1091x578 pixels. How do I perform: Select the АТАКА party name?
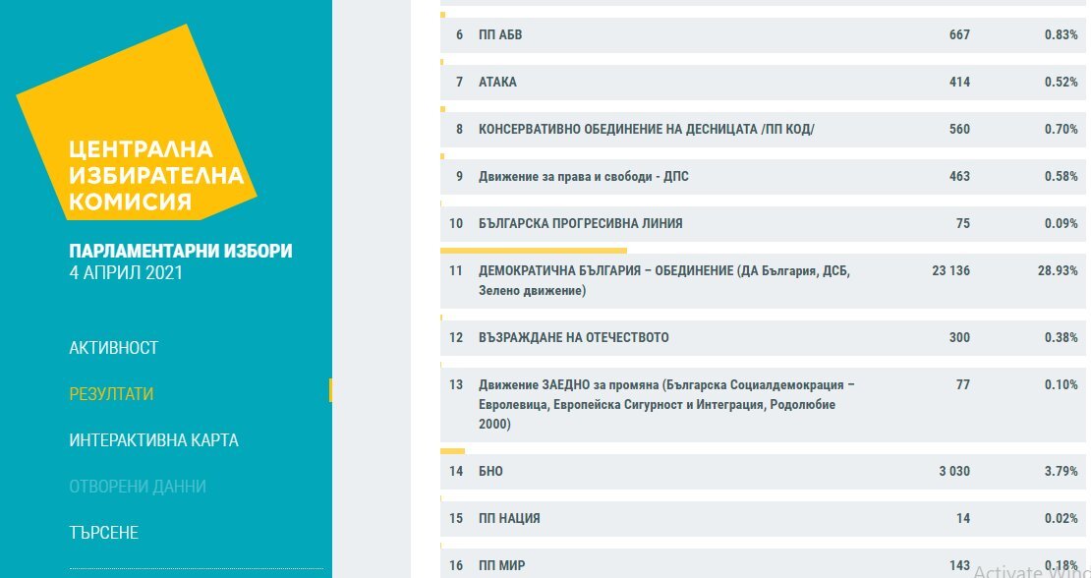(x=497, y=82)
